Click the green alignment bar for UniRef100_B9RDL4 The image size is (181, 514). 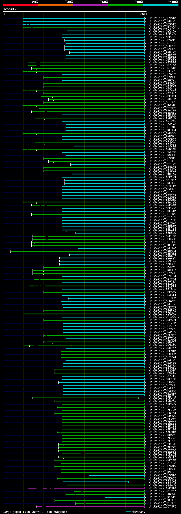coord(78,252)
